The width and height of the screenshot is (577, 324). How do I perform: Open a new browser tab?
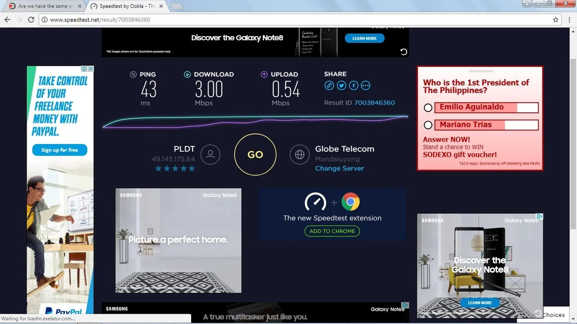click(x=177, y=6)
